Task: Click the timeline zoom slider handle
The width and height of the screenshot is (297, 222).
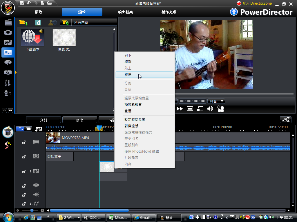Action: point(32,210)
